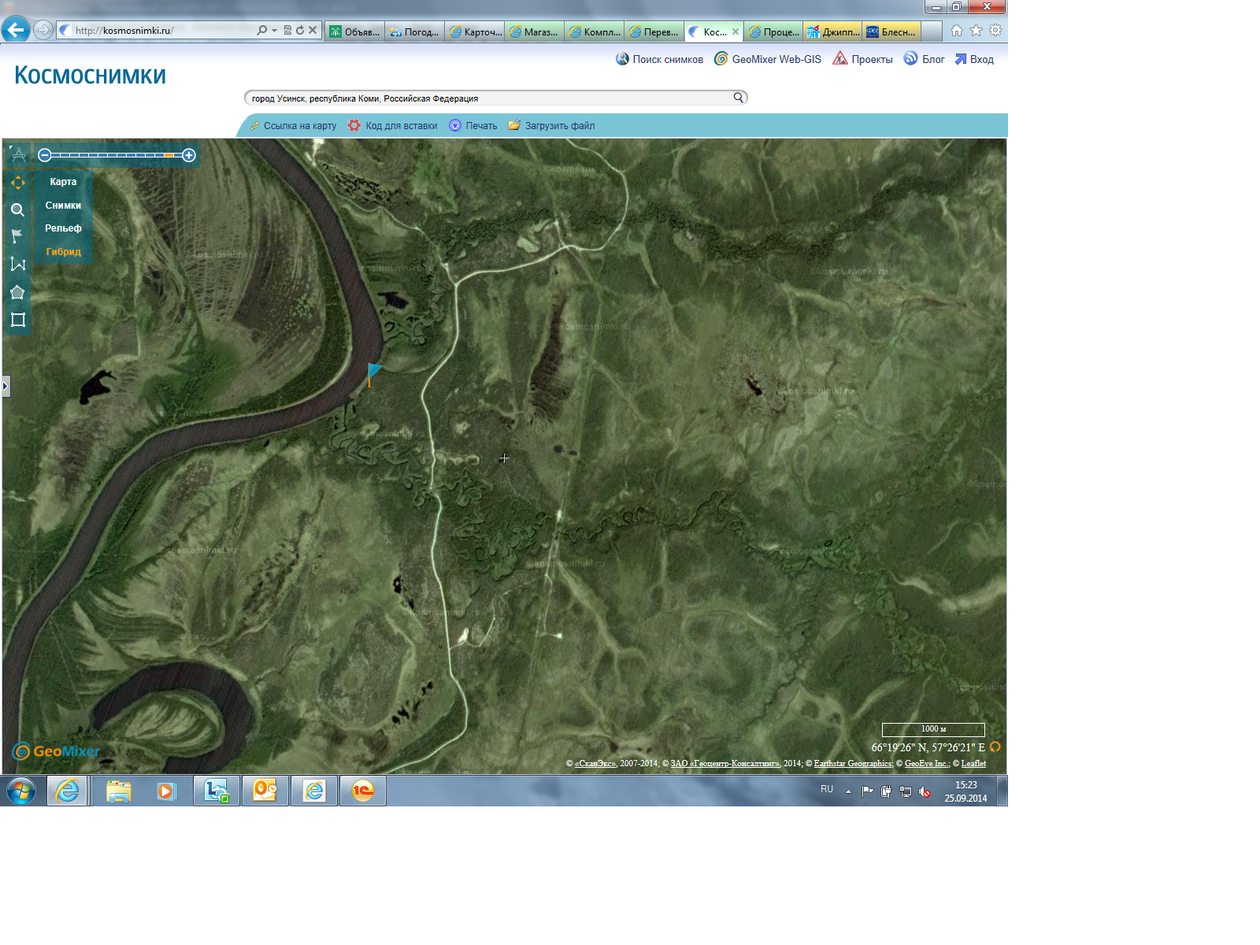Select the flag marker tool
The height and width of the screenshot is (945, 1260).
click(17, 236)
